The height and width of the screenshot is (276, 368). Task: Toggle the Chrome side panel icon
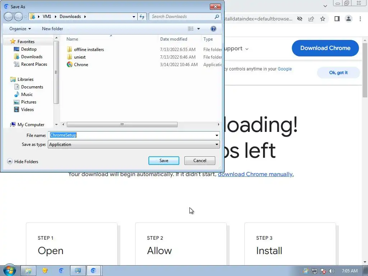337,19
